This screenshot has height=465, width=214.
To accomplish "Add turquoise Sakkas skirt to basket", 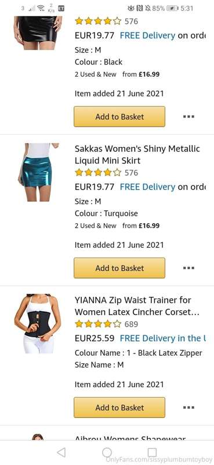I will [x=119, y=268].
